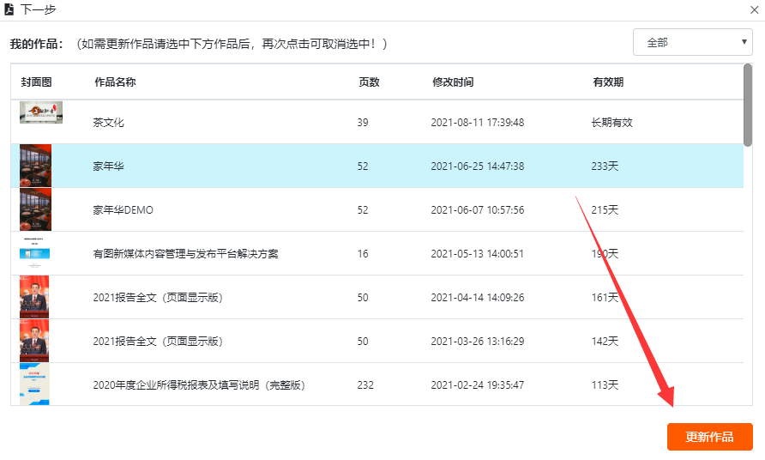Open the 全部 filter dropdown
The height and width of the screenshot is (460, 765).
692,42
